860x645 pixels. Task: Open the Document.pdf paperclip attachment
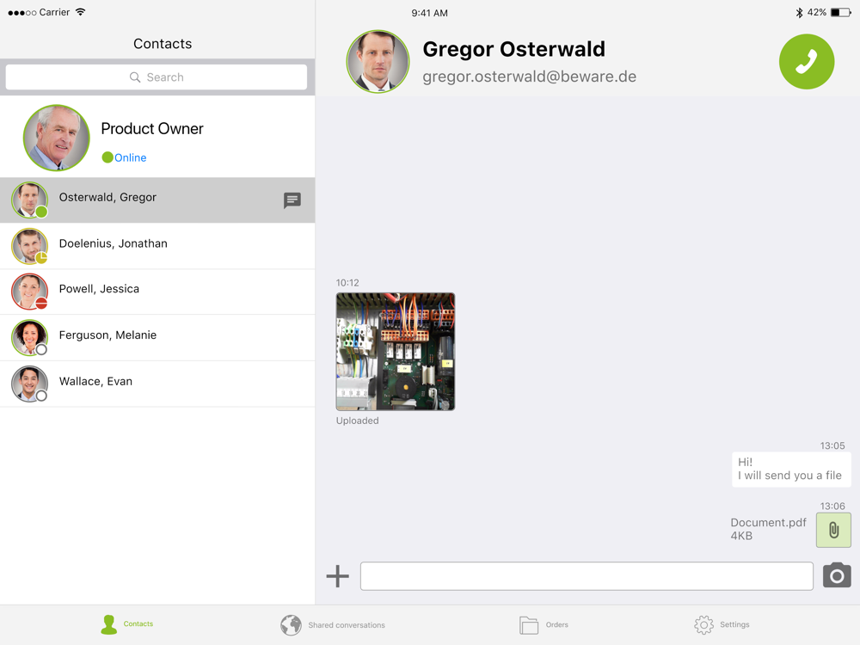coord(833,530)
